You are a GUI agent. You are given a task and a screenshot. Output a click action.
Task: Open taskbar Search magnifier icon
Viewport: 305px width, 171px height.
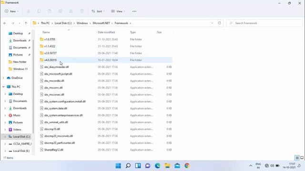128,166
